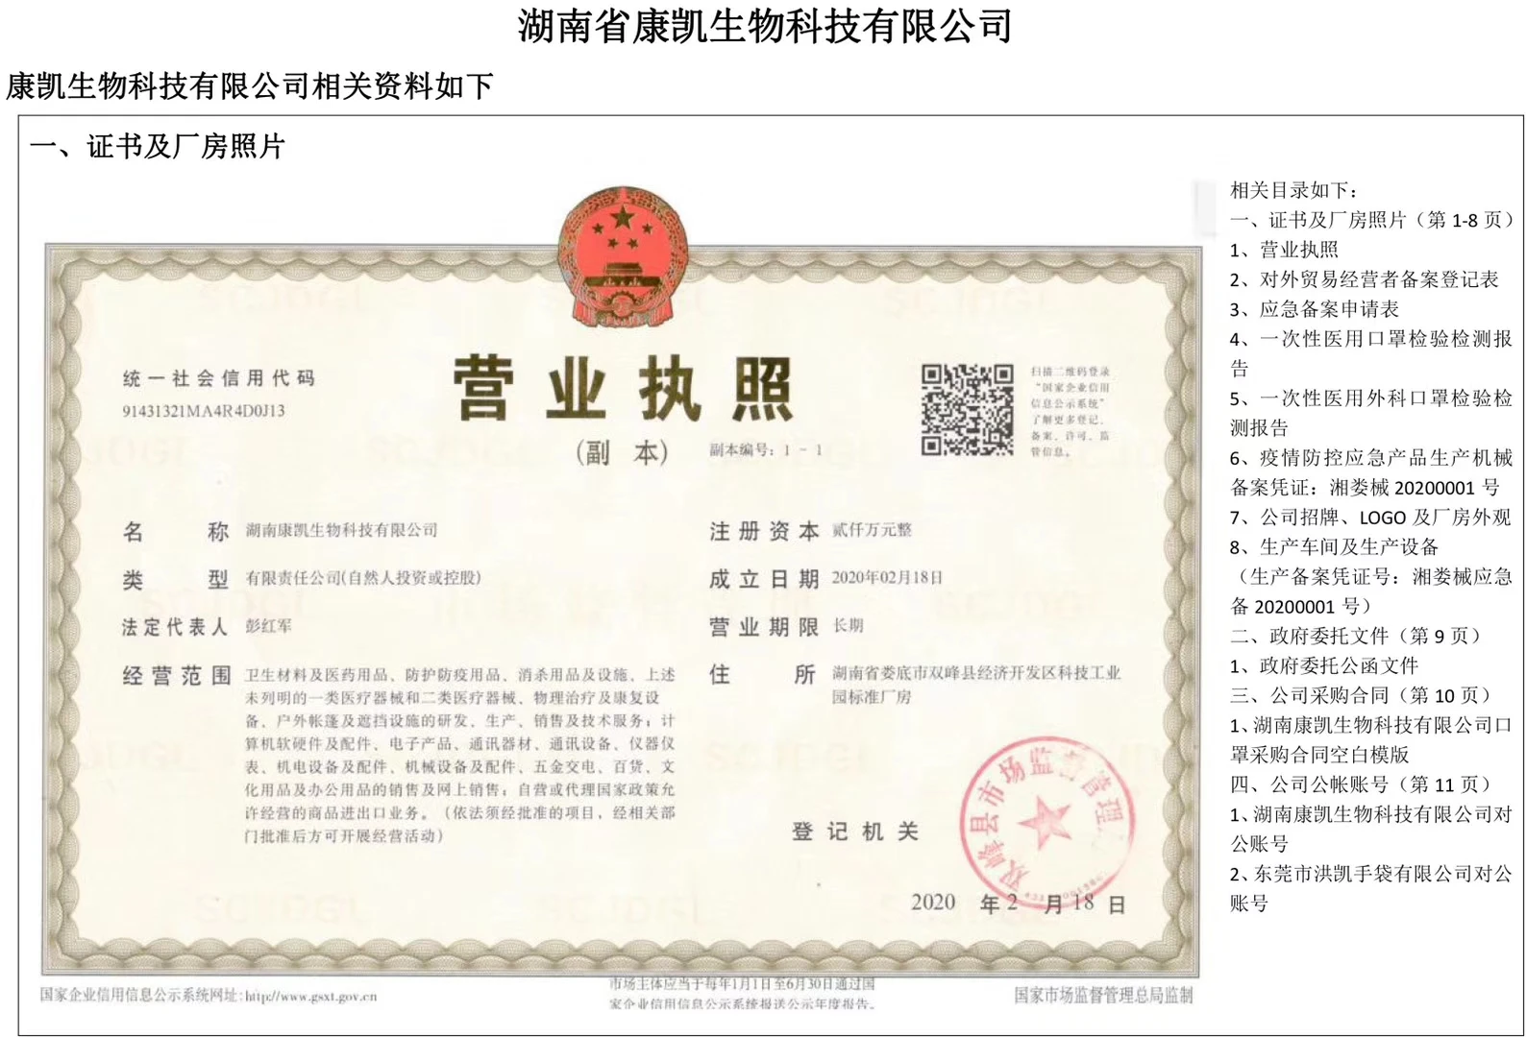Viewport: 1526px width, 1037px height.
Task: Click the 法定代表人 label
Action: coord(175,627)
